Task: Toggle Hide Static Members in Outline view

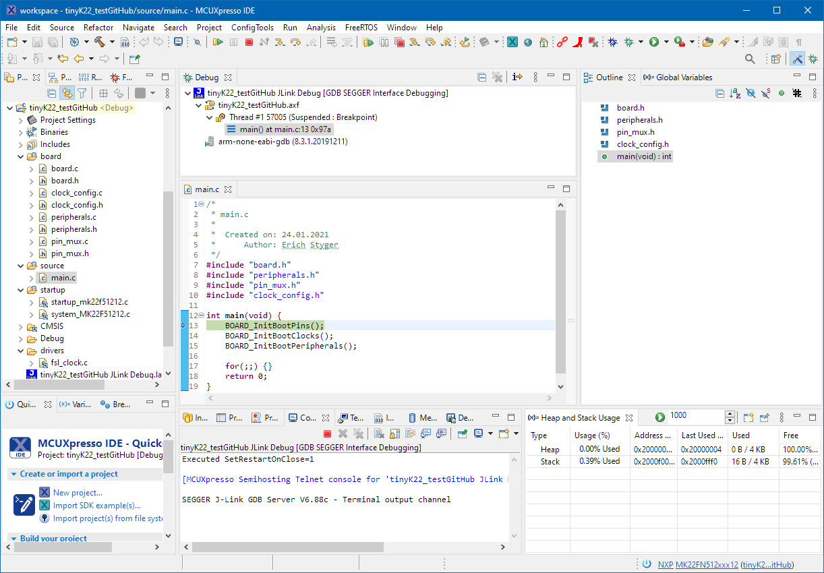Action: [766, 93]
